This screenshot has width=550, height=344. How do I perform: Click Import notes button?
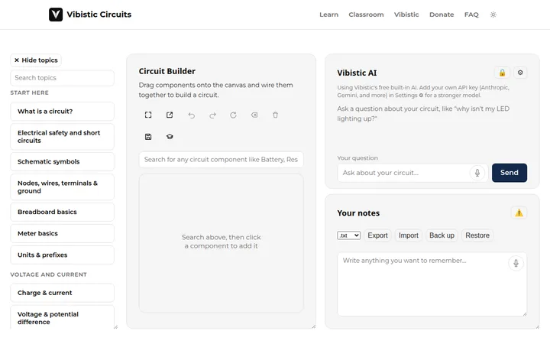tap(408, 235)
